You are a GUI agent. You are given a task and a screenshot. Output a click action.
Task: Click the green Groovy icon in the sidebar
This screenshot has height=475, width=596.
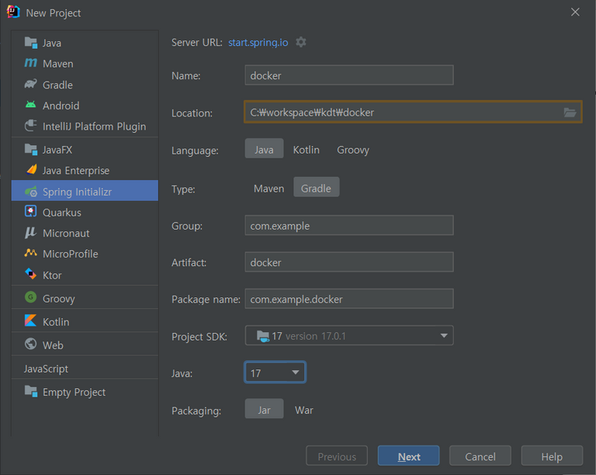31,297
